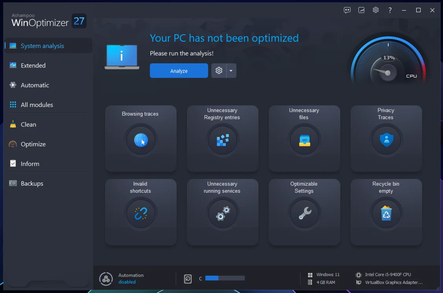Click the hard drive icon for C
Image resolution: width=443 pixels, height=293 pixels.
coord(188,279)
